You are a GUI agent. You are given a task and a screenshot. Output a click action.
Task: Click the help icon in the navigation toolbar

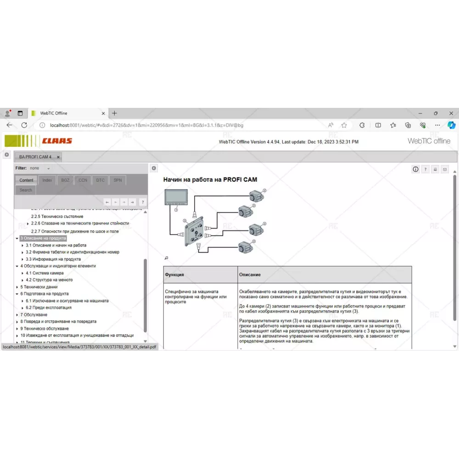tap(143, 202)
